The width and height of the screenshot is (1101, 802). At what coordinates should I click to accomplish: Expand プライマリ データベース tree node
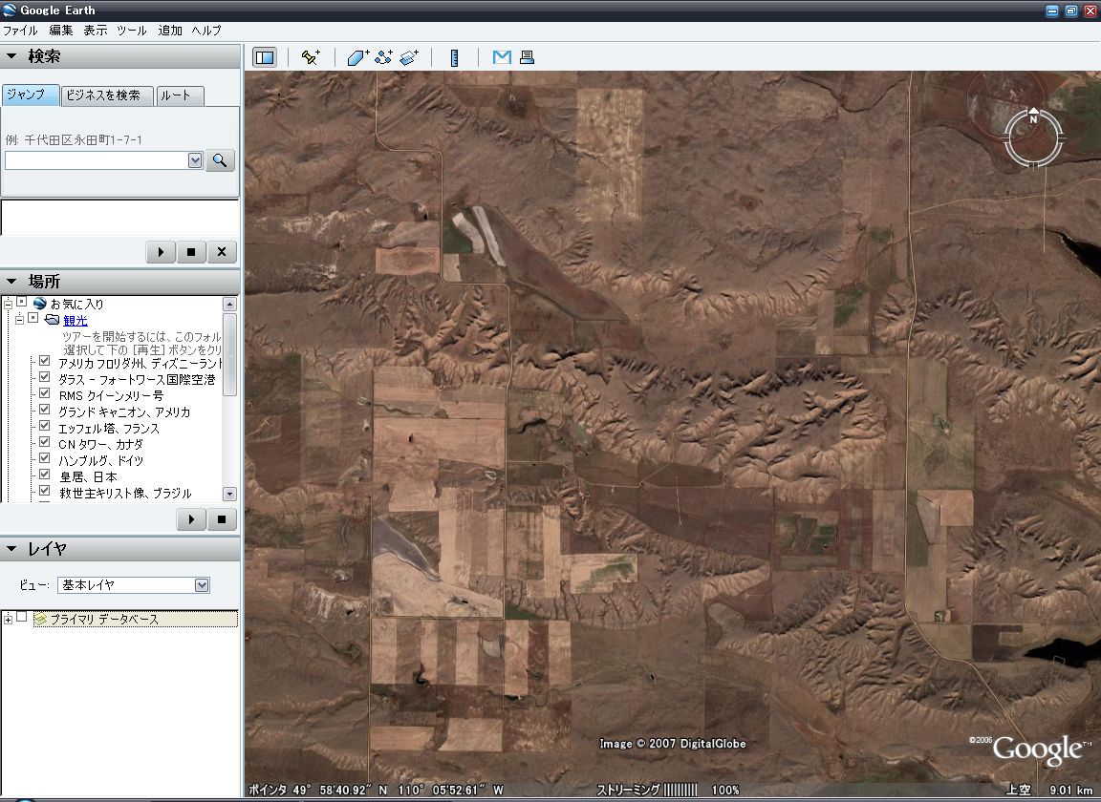coord(8,620)
